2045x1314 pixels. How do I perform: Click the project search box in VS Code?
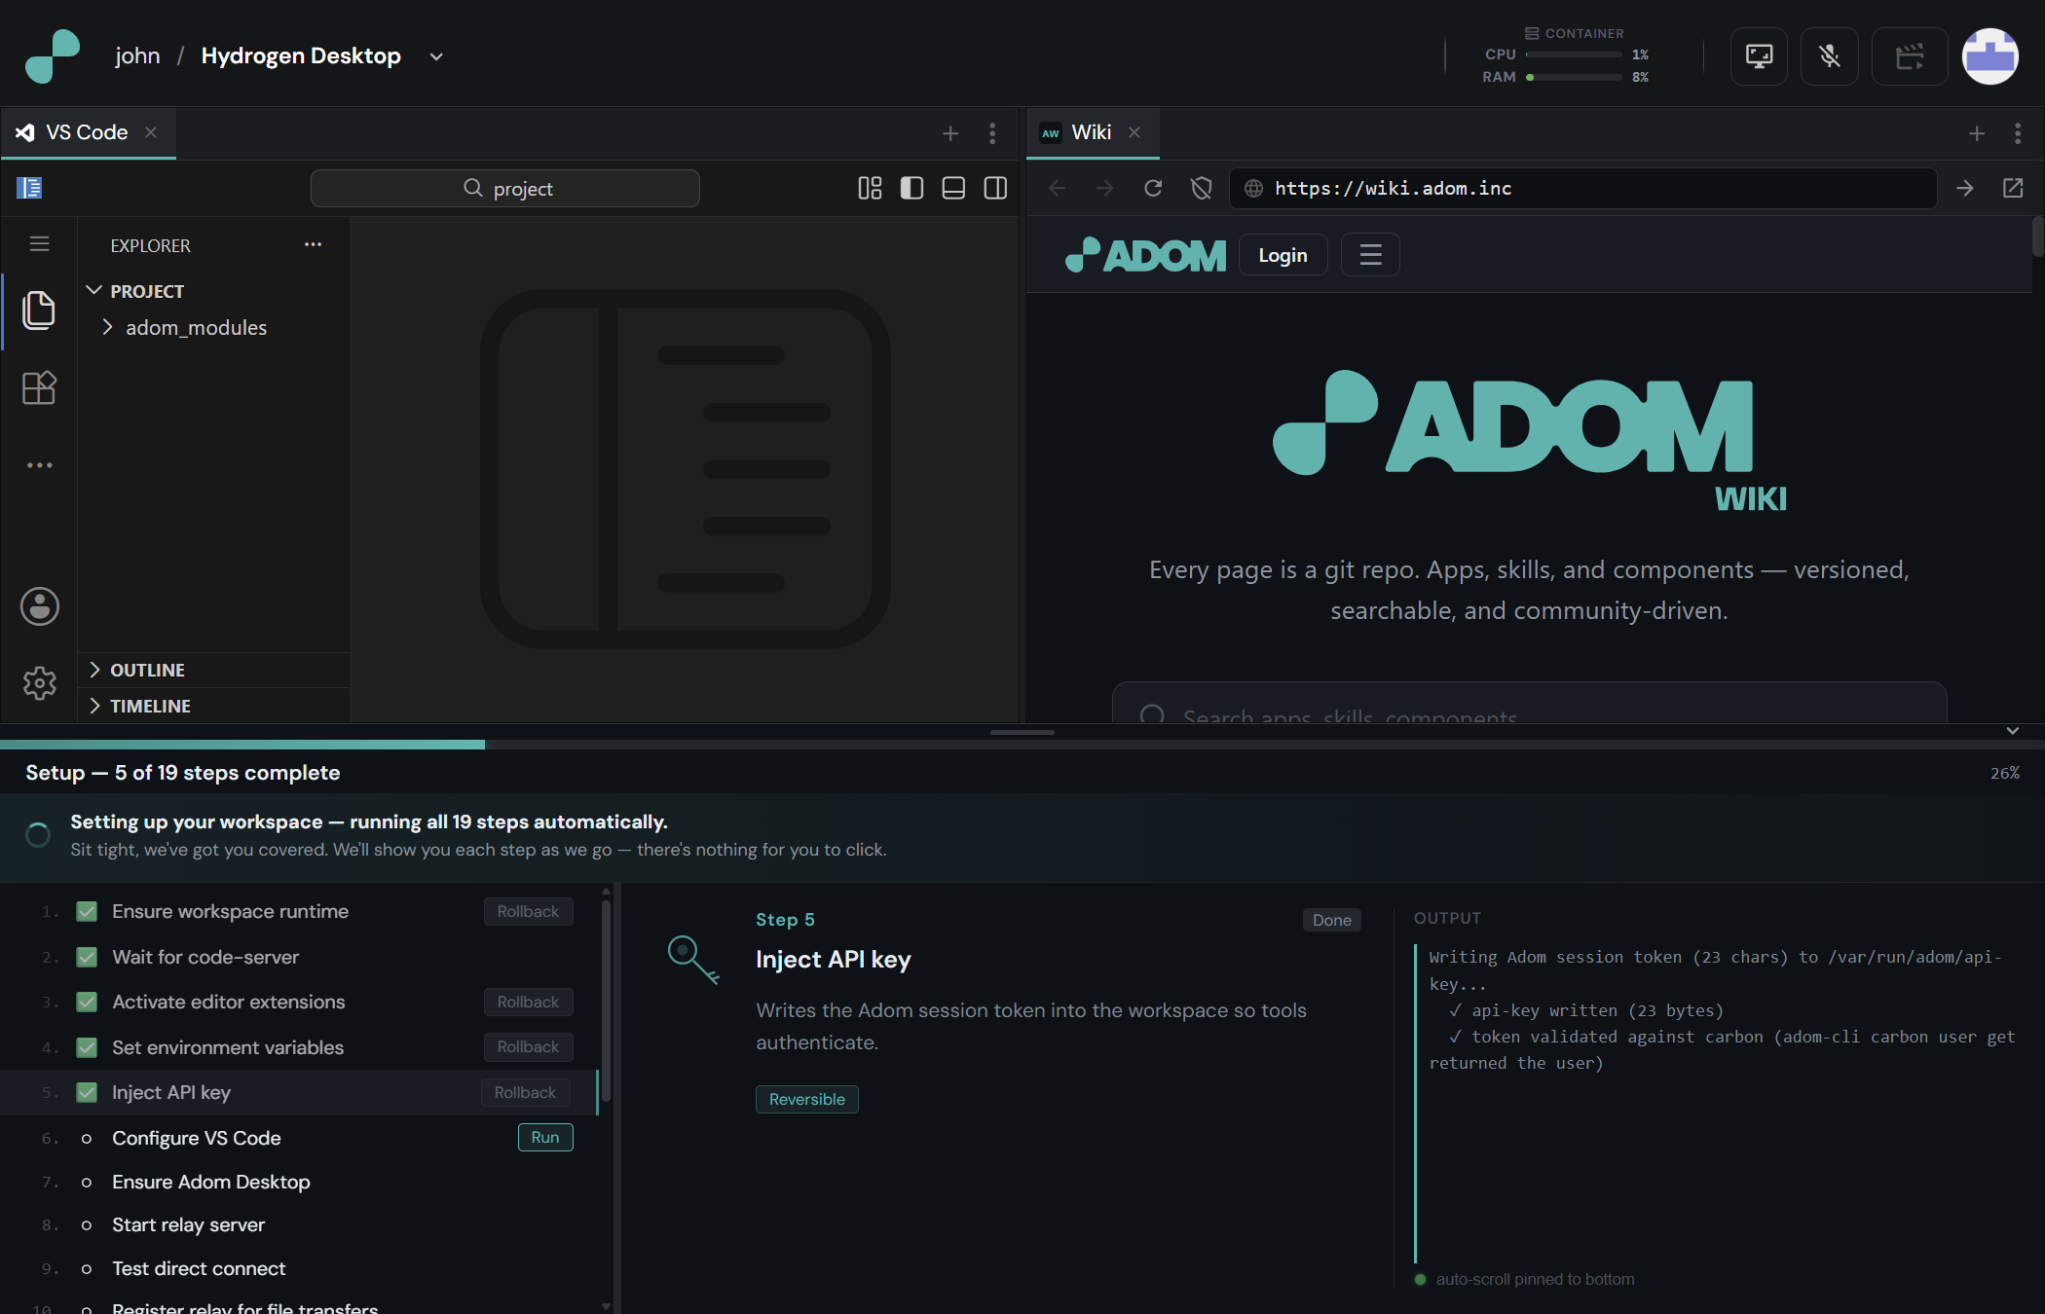pyautogui.click(x=505, y=188)
